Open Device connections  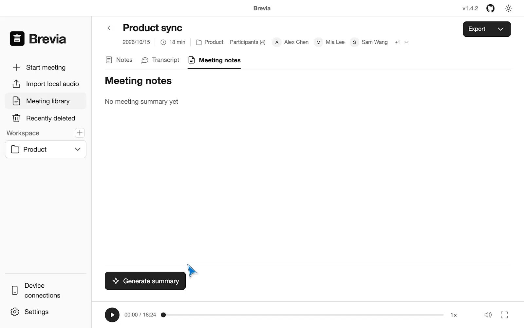pyautogui.click(x=46, y=290)
